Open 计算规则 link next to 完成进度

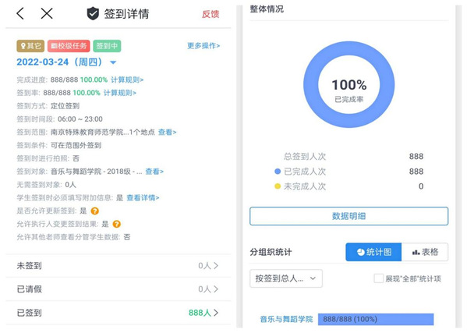[127, 80]
